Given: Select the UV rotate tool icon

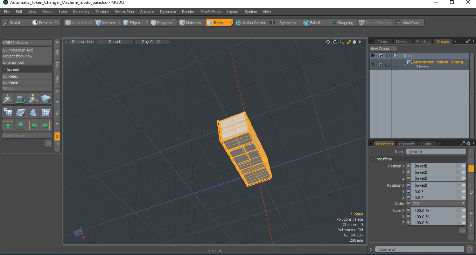Looking at the screenshot, I should point(21,99).
